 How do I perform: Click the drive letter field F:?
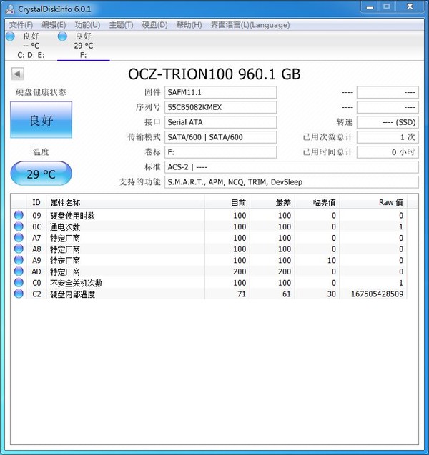pos(220,152)
